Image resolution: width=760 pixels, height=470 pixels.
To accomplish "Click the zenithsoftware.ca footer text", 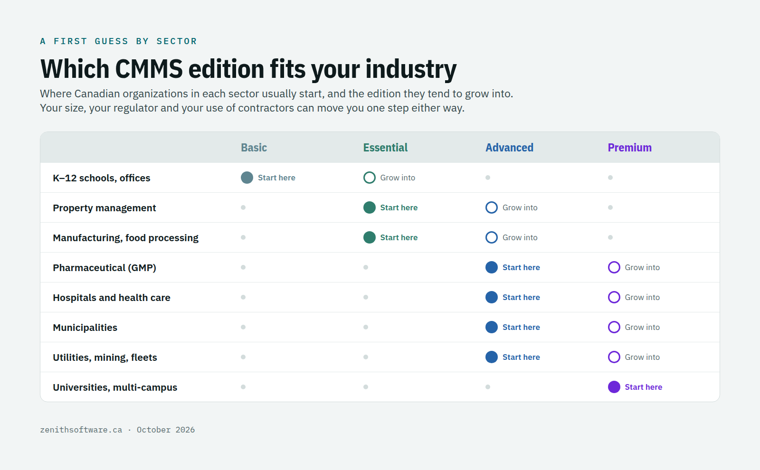I will coord(81,430).
